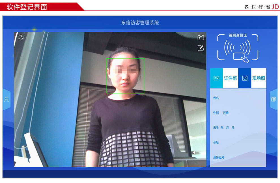Select the 现场照 tab
Screen dimensions: 280x183
[x=259, y=78]
